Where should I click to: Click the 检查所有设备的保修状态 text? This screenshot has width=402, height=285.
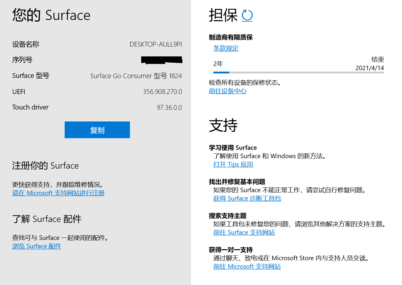tap(245, 83)
